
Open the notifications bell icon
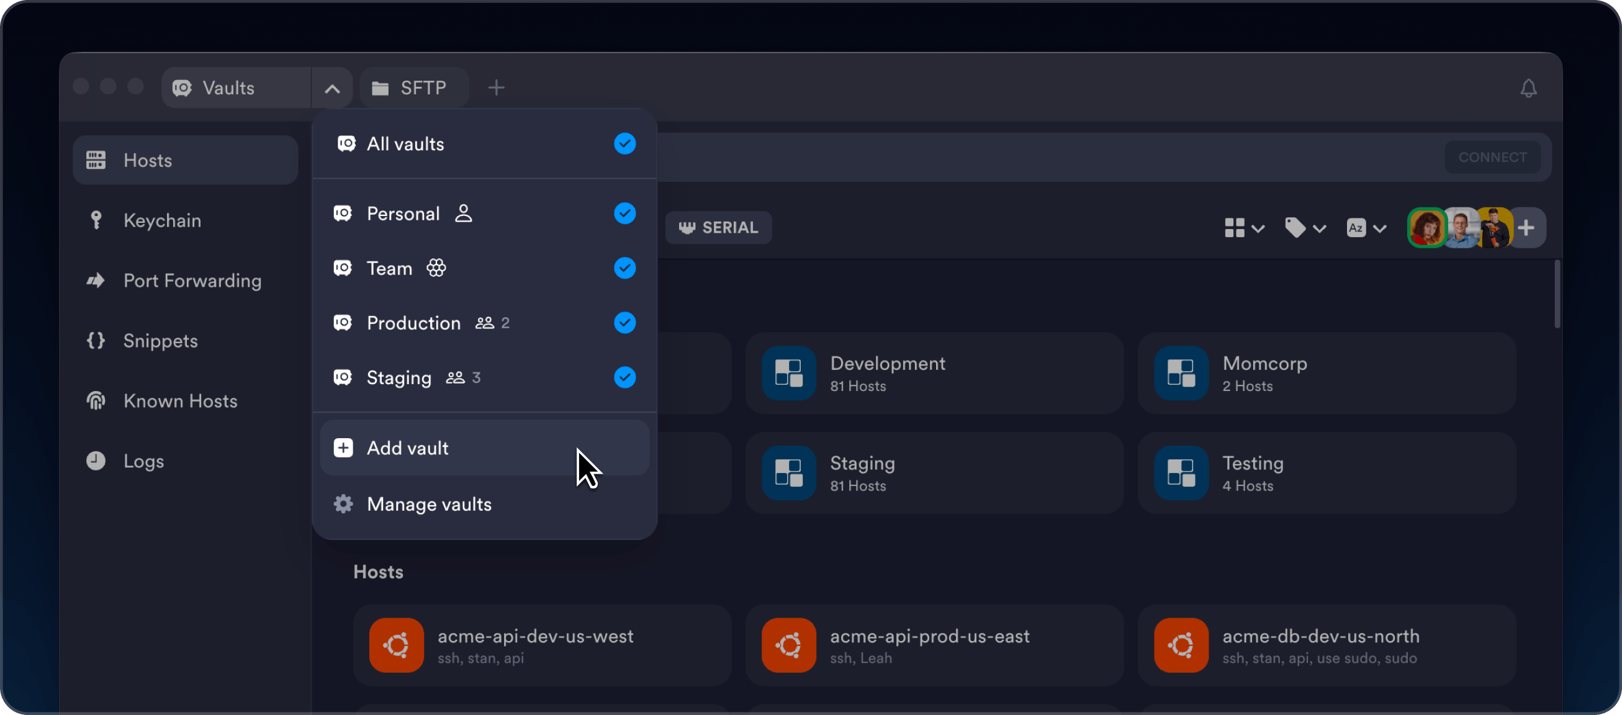point(1528,88)
